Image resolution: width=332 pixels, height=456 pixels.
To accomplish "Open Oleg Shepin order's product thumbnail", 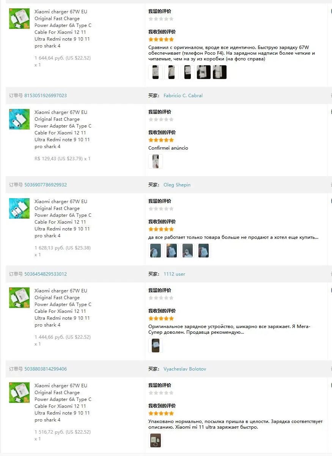I will (19, 208).
